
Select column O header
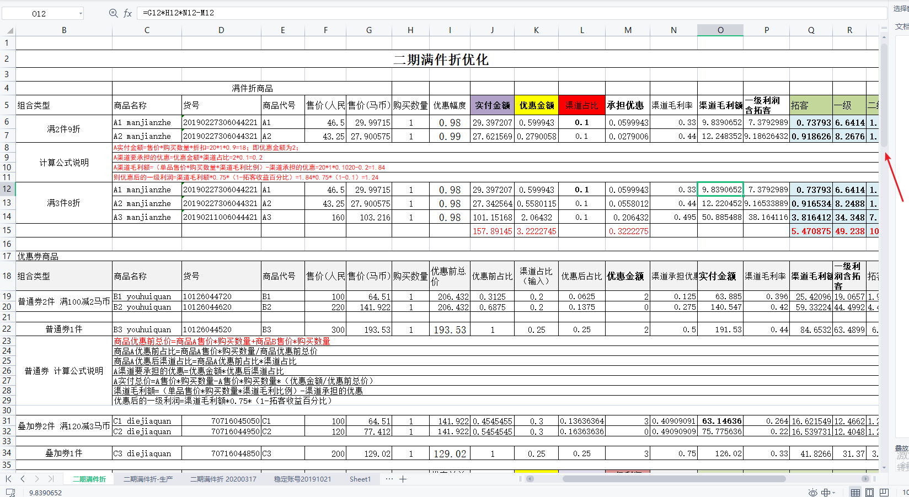720,30
